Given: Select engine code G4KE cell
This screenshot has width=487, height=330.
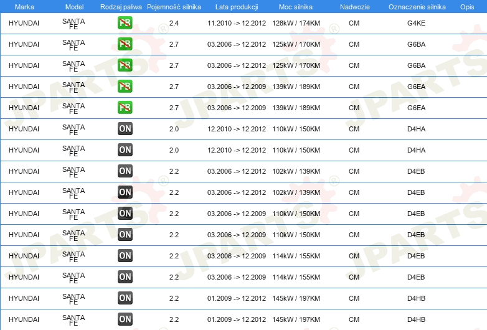Looking at the screenshot, I should click(x=416, y=23).
